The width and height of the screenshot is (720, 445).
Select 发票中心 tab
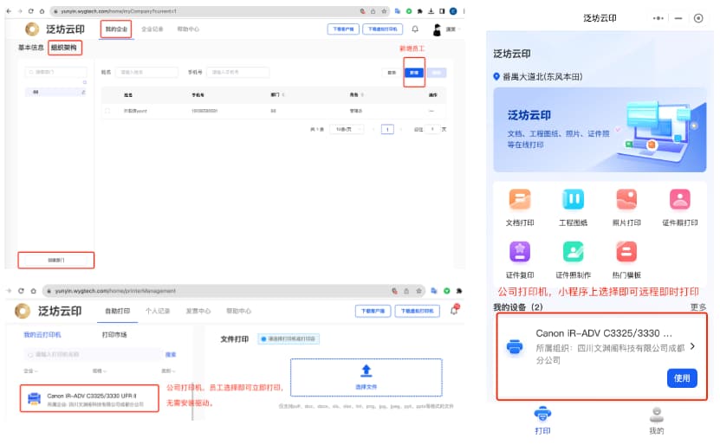[x=198, y=311]
